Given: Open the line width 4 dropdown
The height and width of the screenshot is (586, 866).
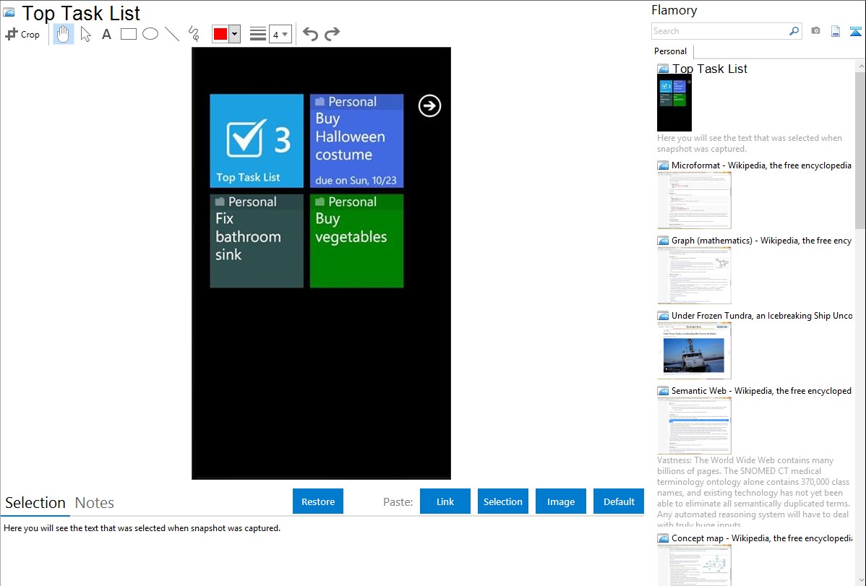Looking at the screenshot, I should (x=280, y=35).
